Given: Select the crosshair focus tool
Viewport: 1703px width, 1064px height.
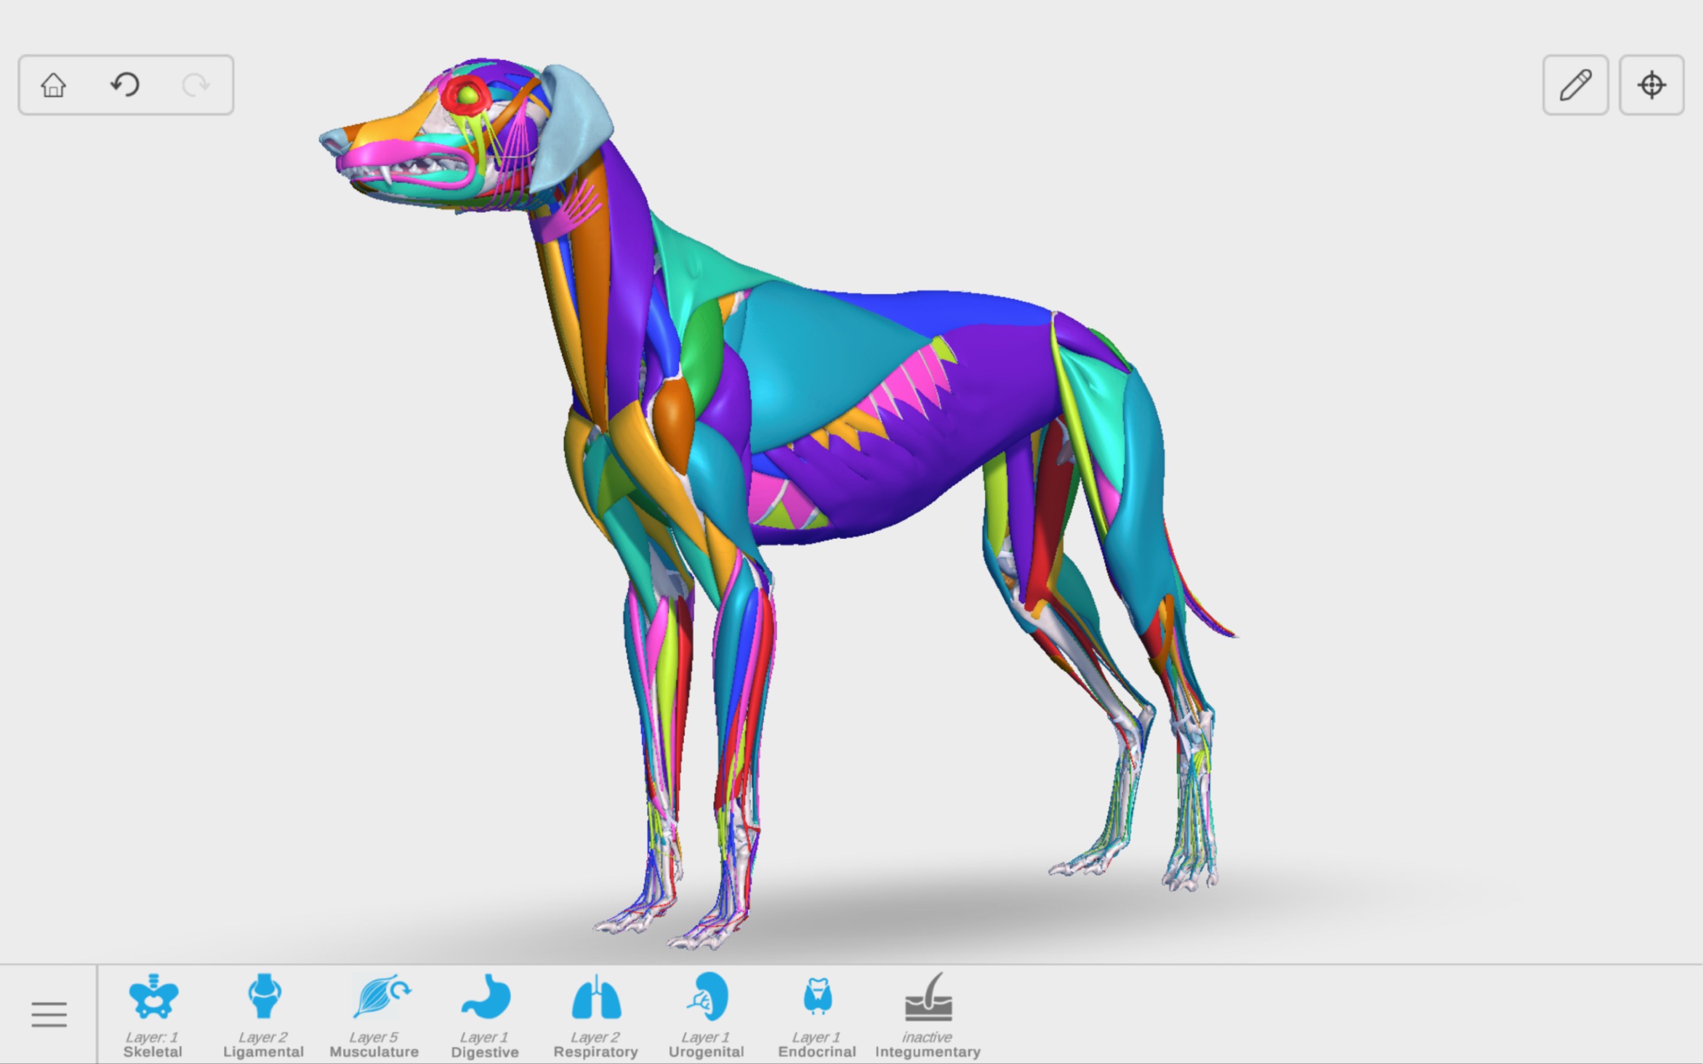Looking at the screenshot, I should [1652, 85].
